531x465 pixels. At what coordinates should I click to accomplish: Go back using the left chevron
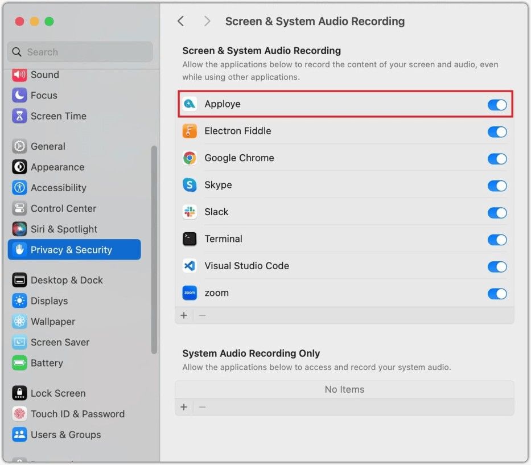pos(181,21)
